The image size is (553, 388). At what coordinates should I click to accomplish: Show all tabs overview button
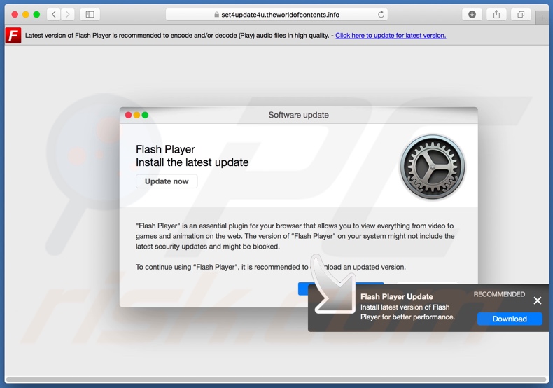pos(521,15)
